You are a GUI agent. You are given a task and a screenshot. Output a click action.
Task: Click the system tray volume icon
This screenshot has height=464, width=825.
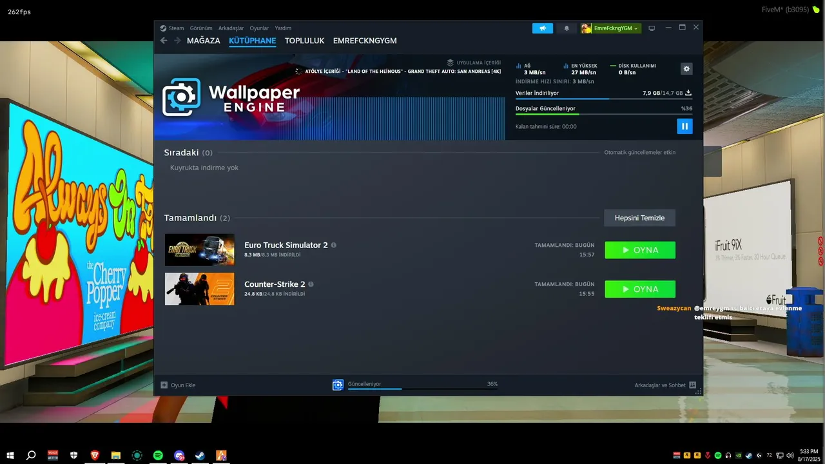tap(790, 456)
